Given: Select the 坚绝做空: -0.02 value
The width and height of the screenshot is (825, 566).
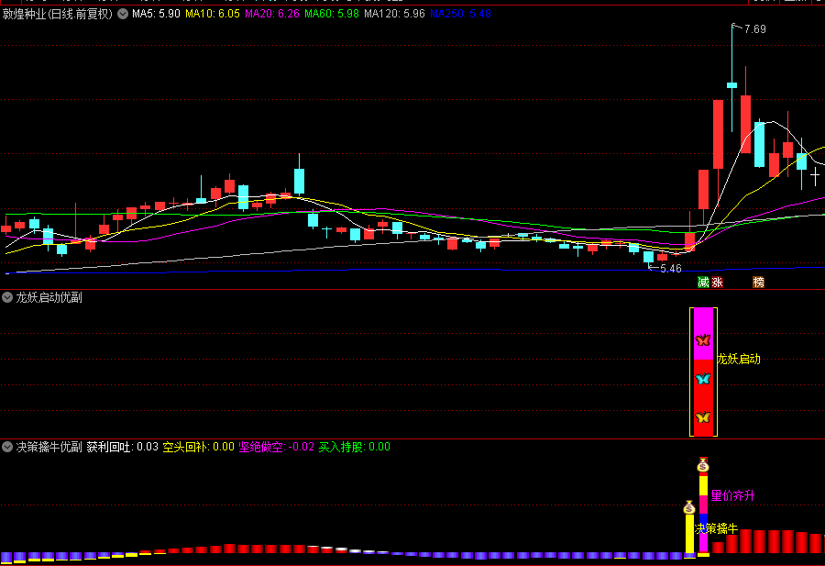Looking at the screenshot, I should click(276, 447).
